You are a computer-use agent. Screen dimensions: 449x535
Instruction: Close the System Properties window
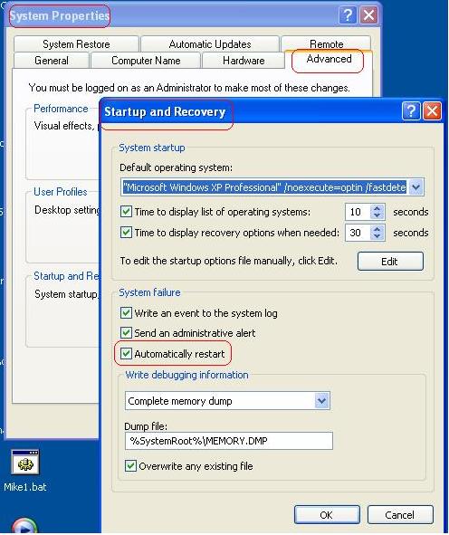(x=368, y=15)
